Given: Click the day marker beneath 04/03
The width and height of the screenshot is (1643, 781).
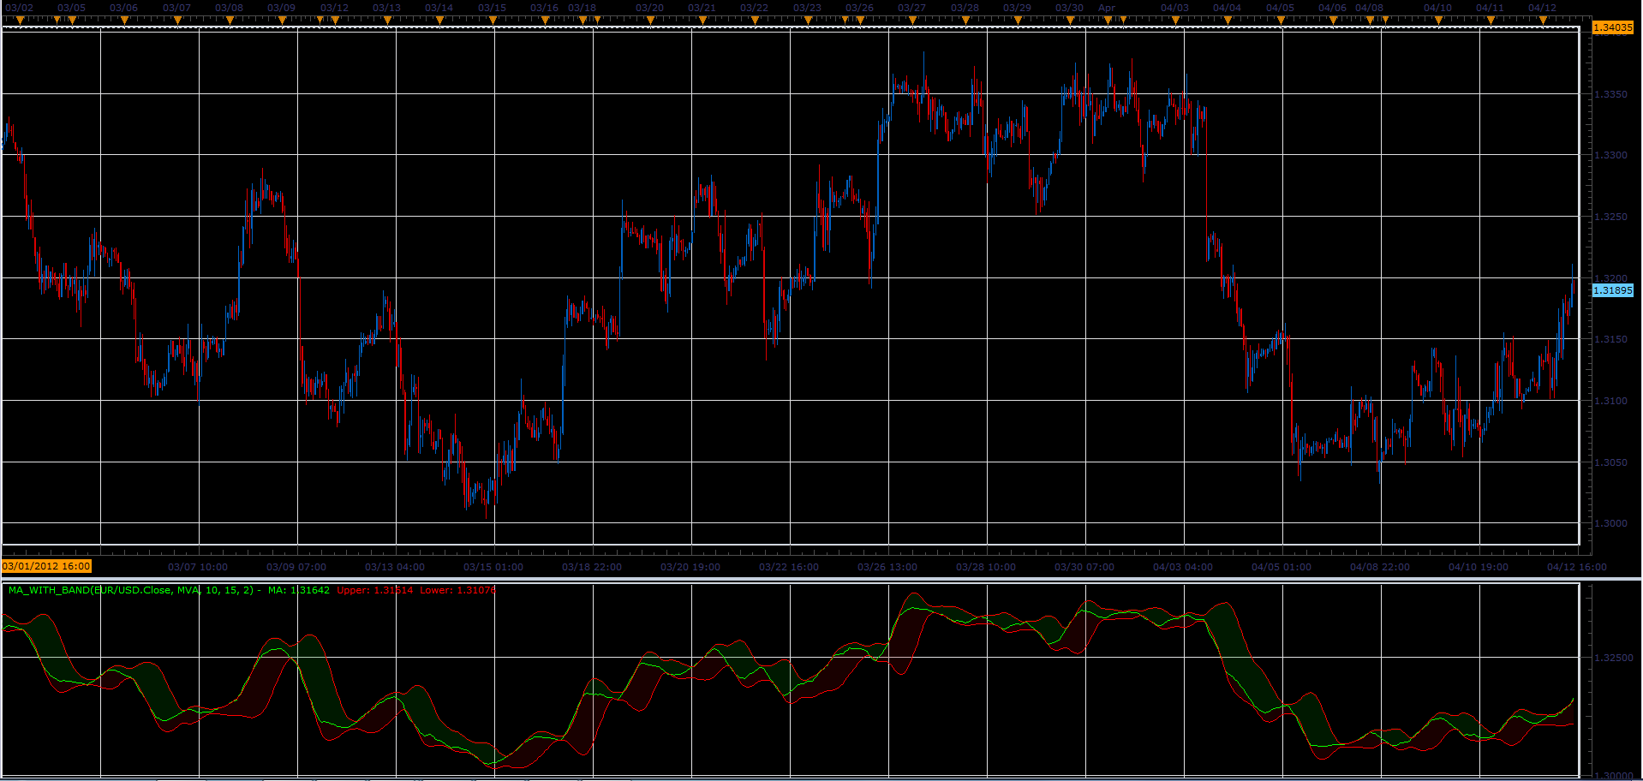Looking at the screenshot, I should click(x=1175, y=21).
